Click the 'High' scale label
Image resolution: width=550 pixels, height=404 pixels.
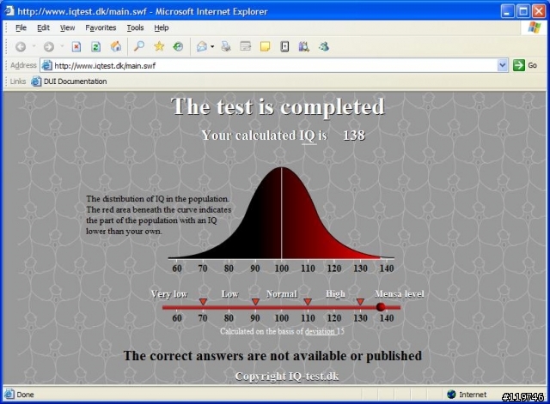pos(335,294)
